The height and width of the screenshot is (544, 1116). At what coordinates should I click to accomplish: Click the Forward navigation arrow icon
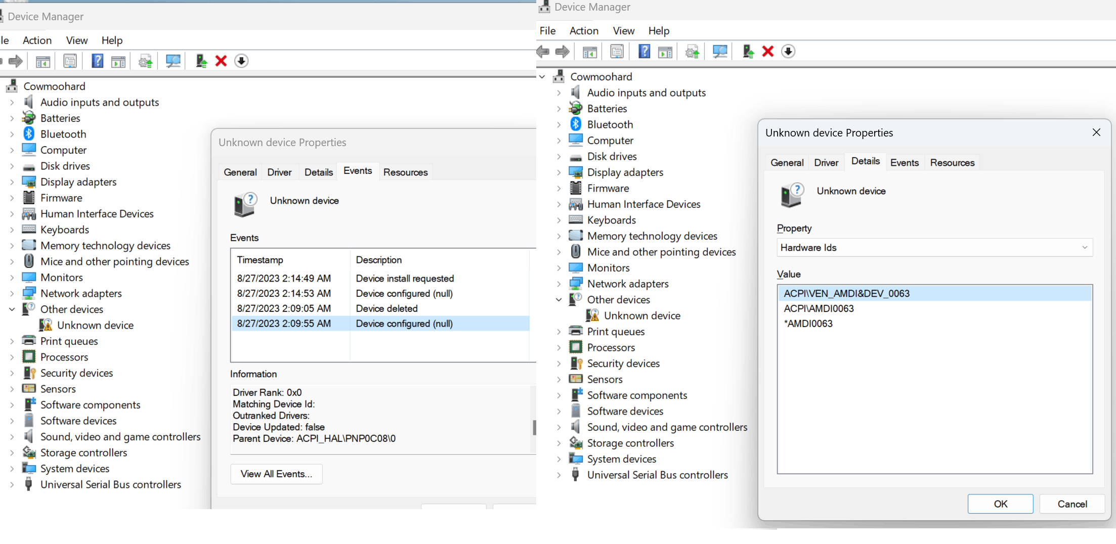click(563, 51)
